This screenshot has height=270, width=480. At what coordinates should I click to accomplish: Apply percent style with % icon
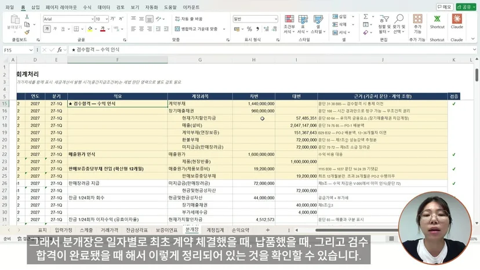tap(249, 29)
